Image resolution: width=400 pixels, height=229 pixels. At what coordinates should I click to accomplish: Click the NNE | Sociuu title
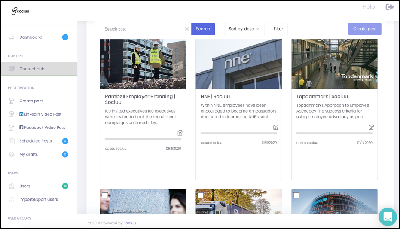(x=215, y=96)
